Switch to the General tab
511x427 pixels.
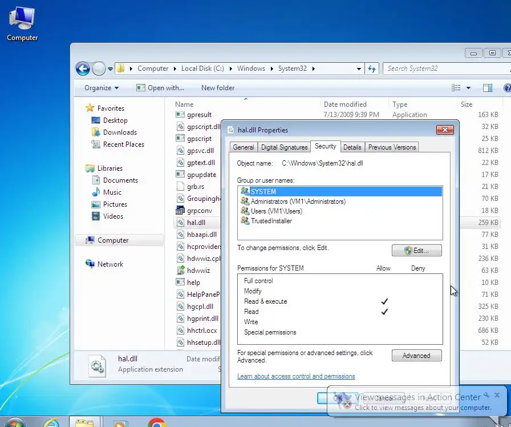[244, 147]
